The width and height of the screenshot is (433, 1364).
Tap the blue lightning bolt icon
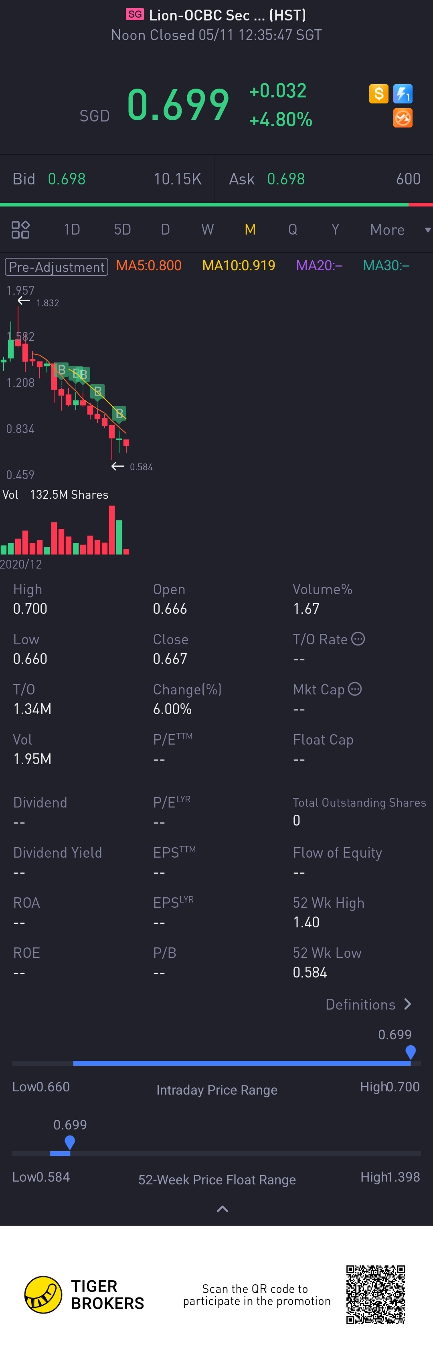tap(403, 94)
